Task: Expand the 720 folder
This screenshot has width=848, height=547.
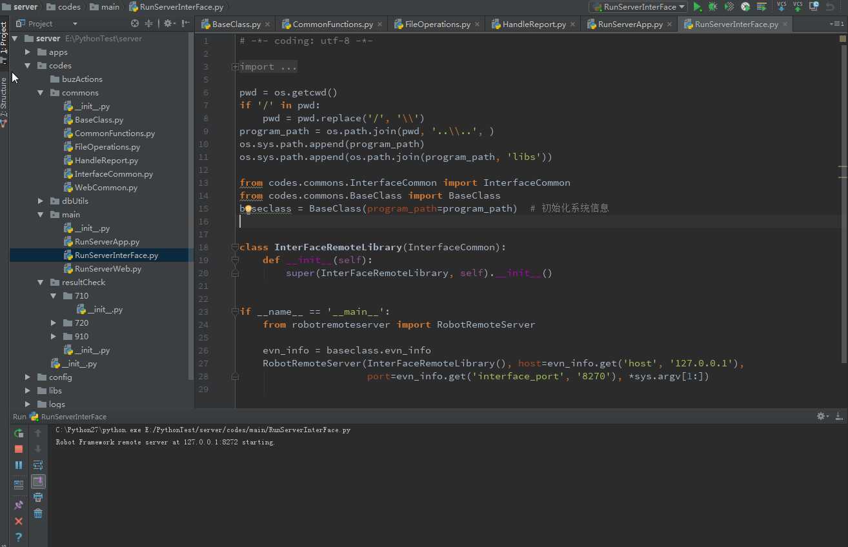Action: (54, 323)
